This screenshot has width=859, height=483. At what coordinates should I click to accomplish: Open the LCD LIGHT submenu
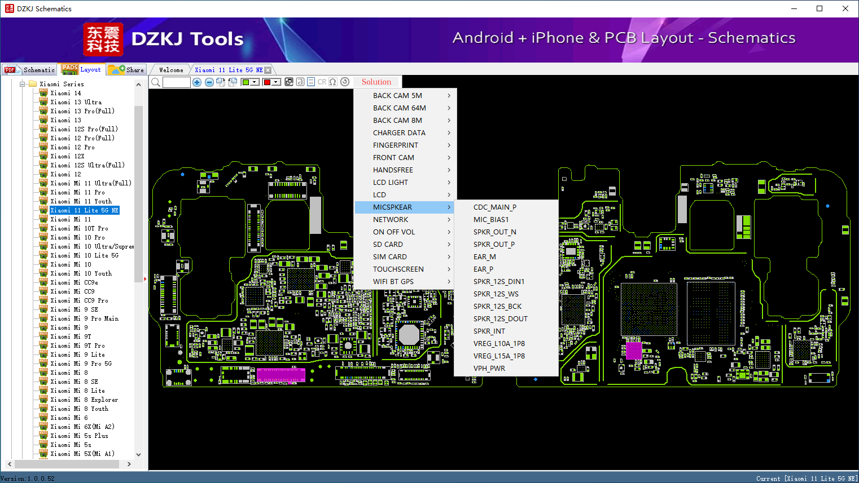pyautogui.click(x=405, y=183)
